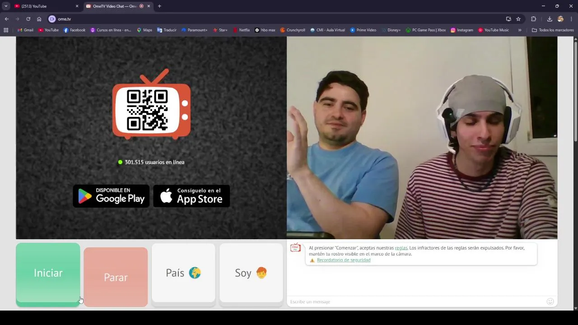Minimize the Chrome window
The width and height of the screenshot is (578, 325).
543,6
